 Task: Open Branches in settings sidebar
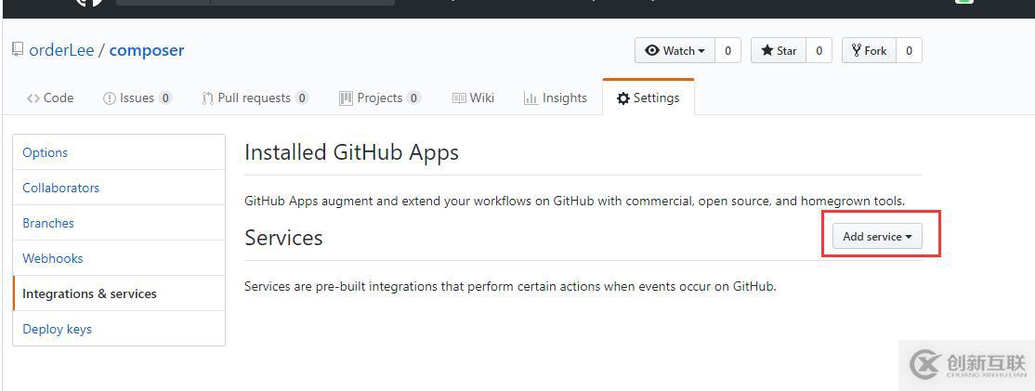click(x=119, y=223)
